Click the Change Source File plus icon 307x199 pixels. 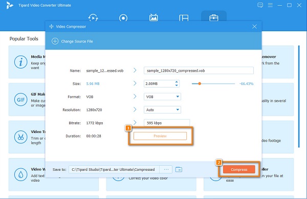(x=55, y=41)
